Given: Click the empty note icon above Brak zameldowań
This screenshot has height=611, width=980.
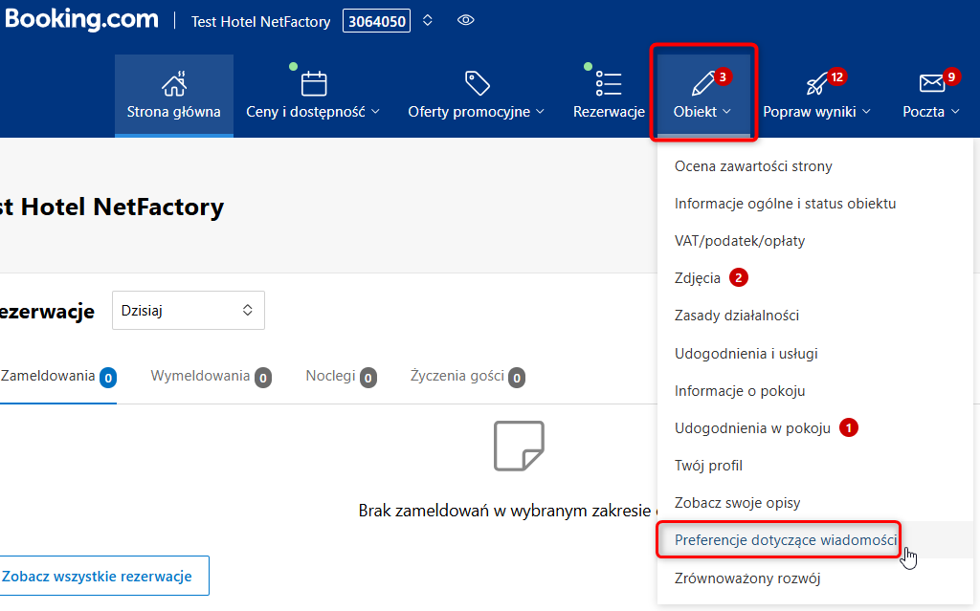Looking at the screenshot, I should (519, 447).
